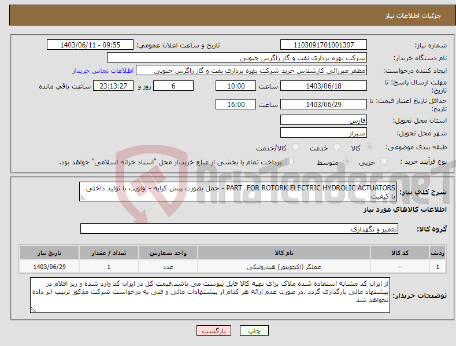The height and width of the screenshot is (346, 456).
Task: Click the delivery province field فارس
Action: [x=324, y=120]
